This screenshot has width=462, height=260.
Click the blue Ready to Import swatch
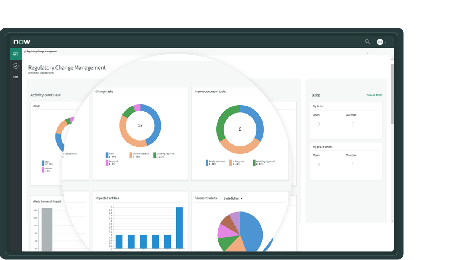tap(207, 163)
